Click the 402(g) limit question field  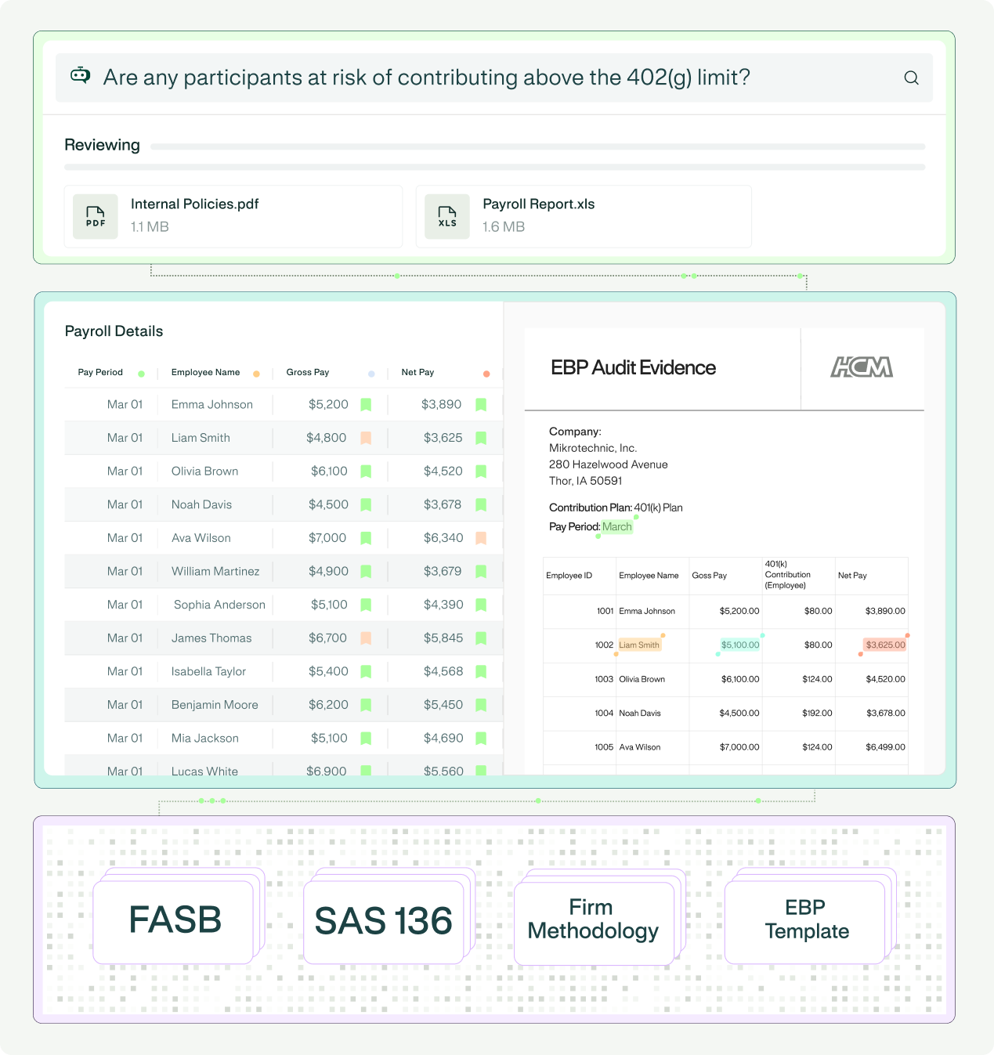coord(426,78)
